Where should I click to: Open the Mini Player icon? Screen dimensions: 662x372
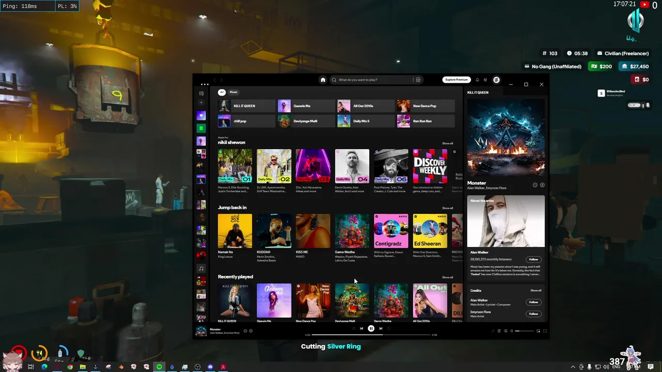538,331
